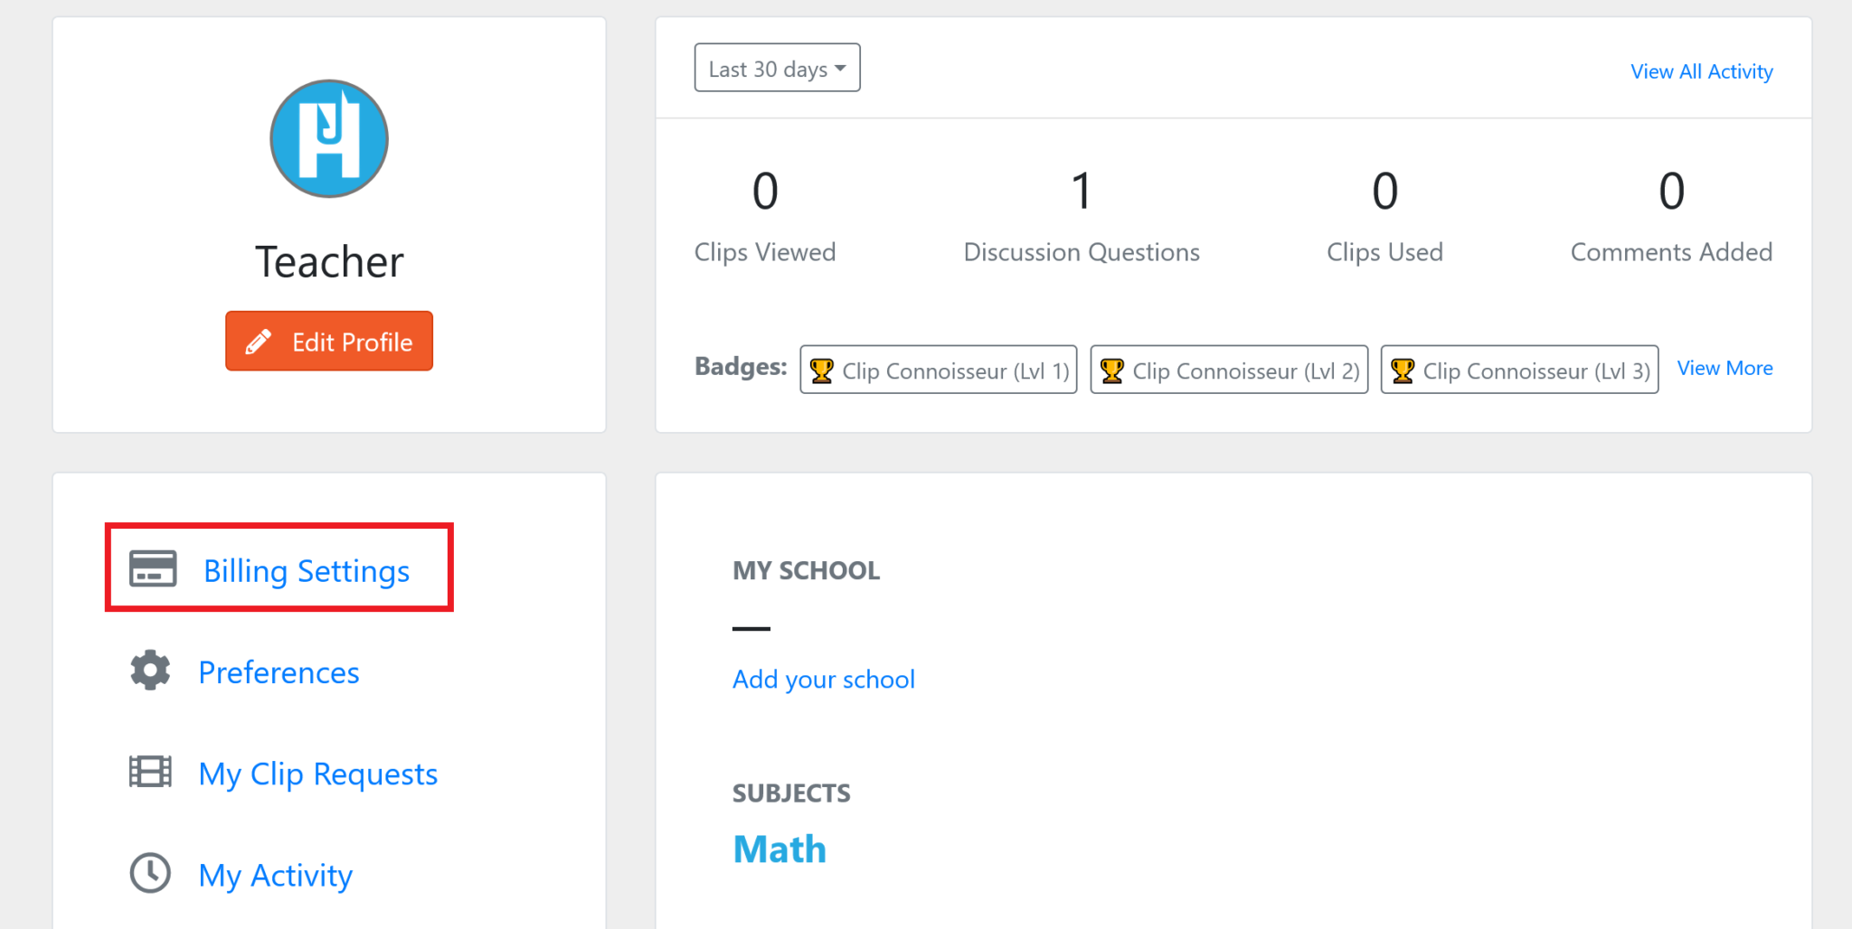This screenshot has height=929, width=1852.
Task: Click the Clip Connoisseur (Lvl 2) badge pill
Action: (x=1228, y=370)
